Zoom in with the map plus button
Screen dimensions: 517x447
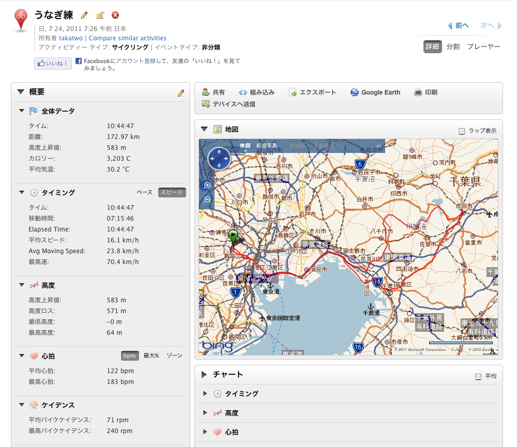click(207, 186)
